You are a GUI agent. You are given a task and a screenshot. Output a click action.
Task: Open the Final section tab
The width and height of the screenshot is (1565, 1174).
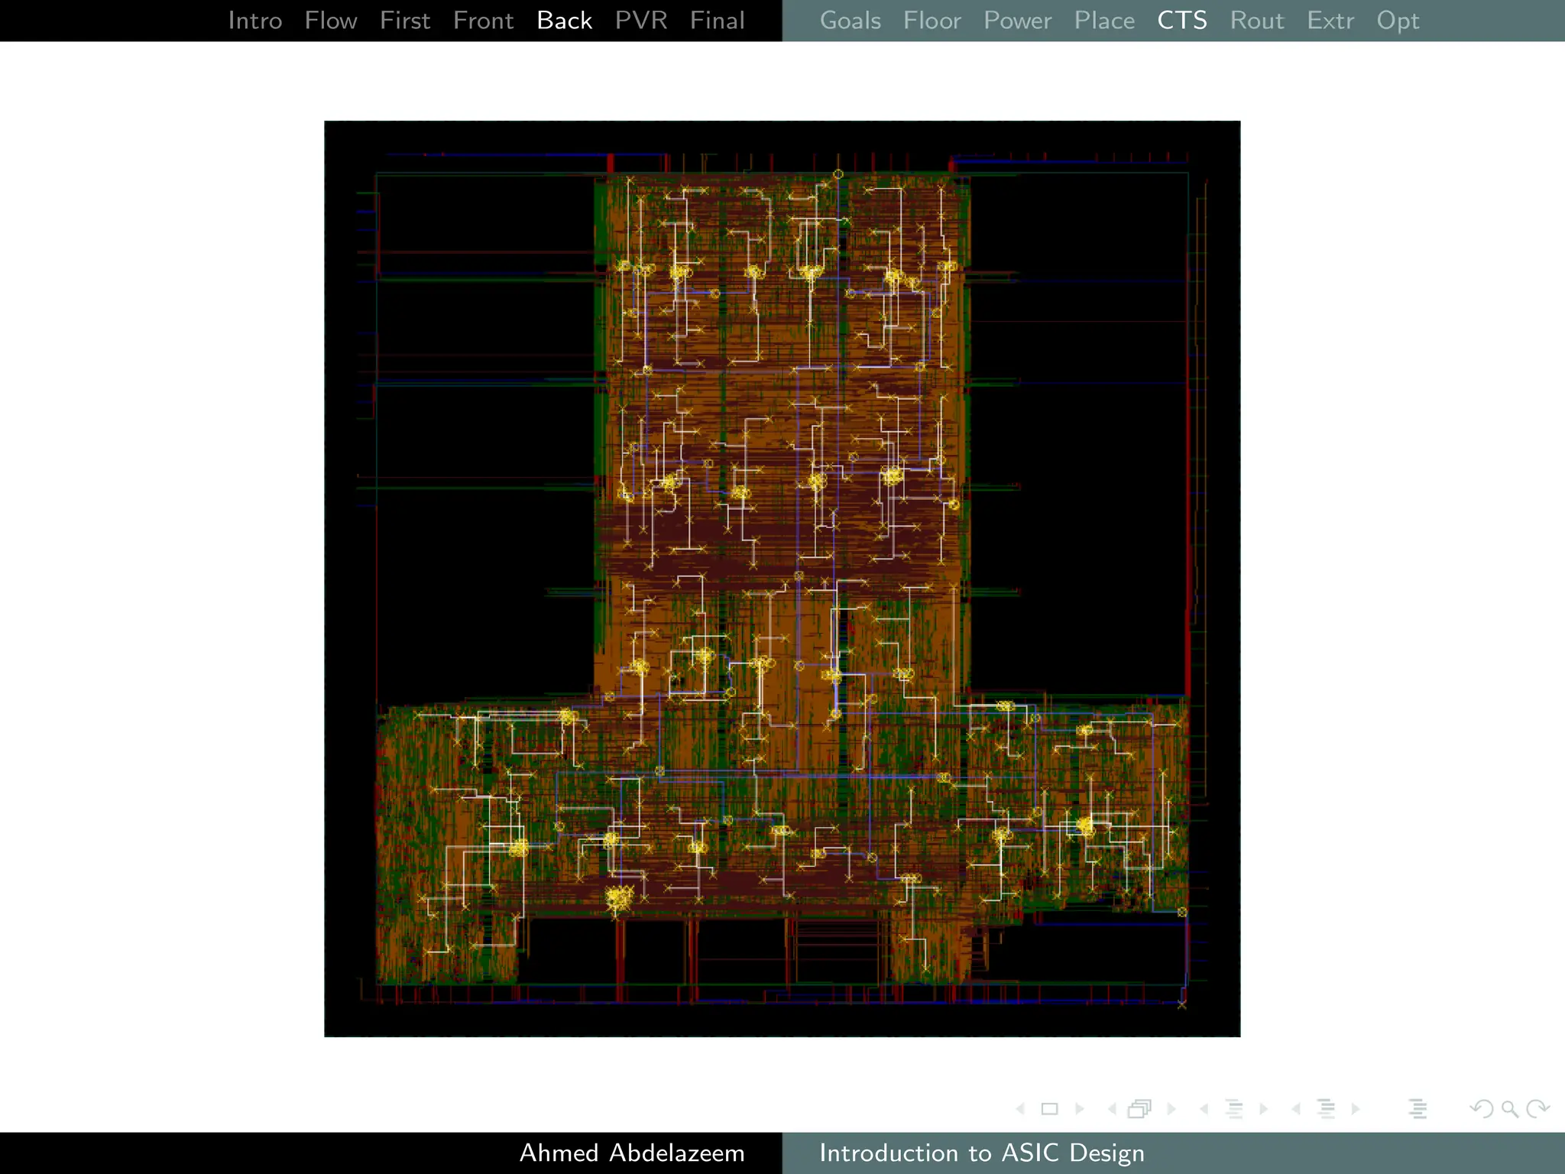(717, 21)
